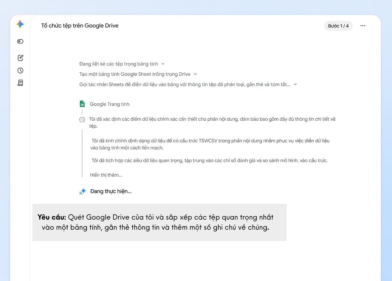
Task: Click the Gemini sparkle logo
Action: [20, 24]
